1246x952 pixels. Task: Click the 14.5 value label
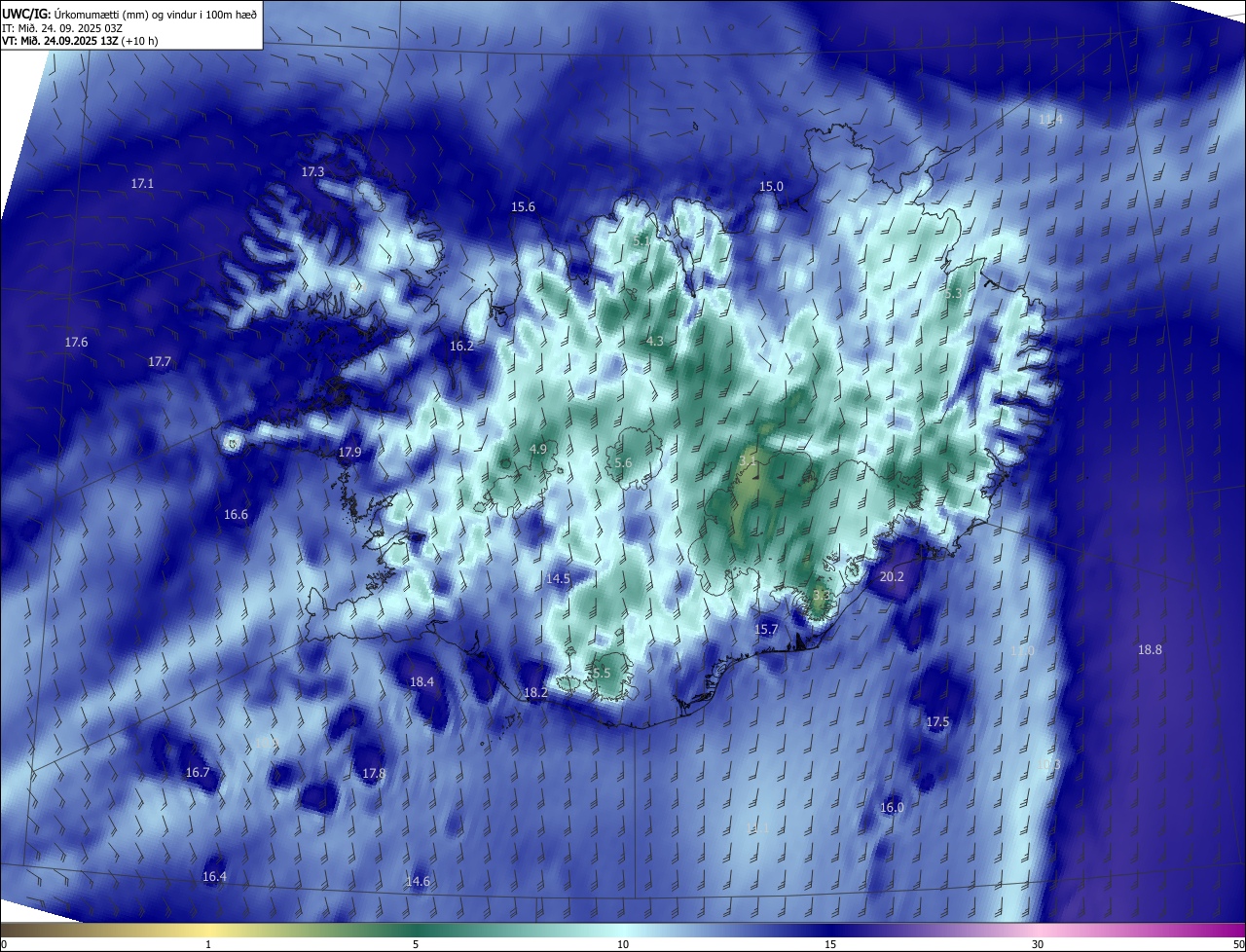click(558, 578)
